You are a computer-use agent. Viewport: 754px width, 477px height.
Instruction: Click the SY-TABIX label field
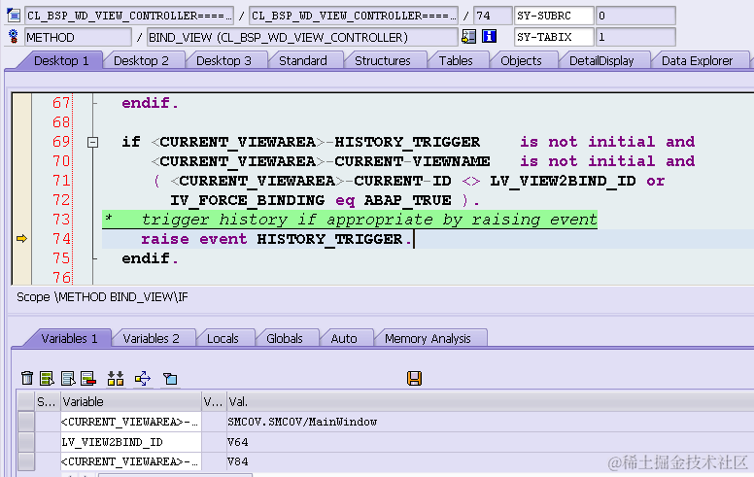click(x=554, y=37)
